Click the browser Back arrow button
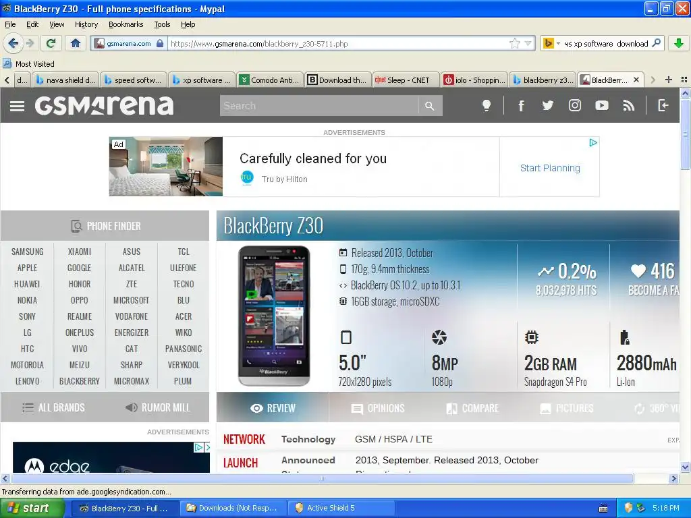The height and width of the screenshot is (518, 691). click(x=13, y=43)
